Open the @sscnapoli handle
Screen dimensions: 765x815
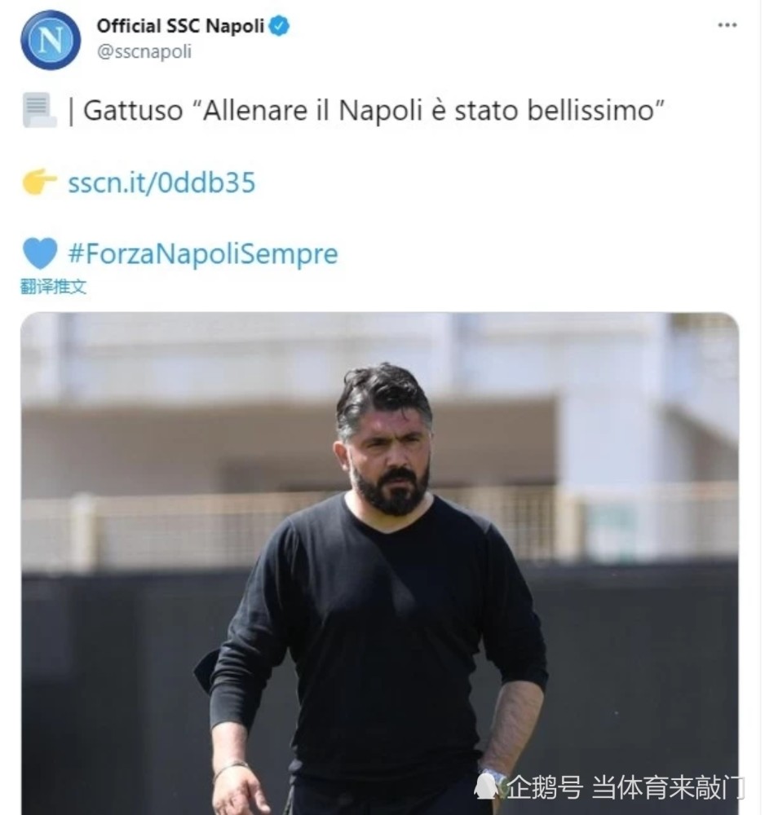[x=144, y=51]
